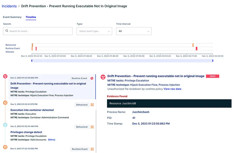This screenshot has height=153, width=235.
Task: Open Privileges change detect event
Action: point(26,132)
